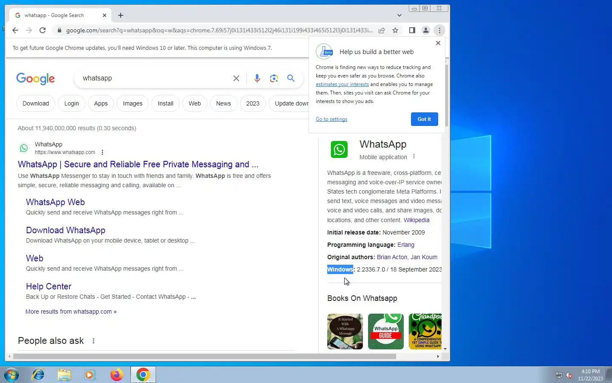Click the taskbar clock showing 4:10 PM
This screenshot has width=612, height=383.
590,375
